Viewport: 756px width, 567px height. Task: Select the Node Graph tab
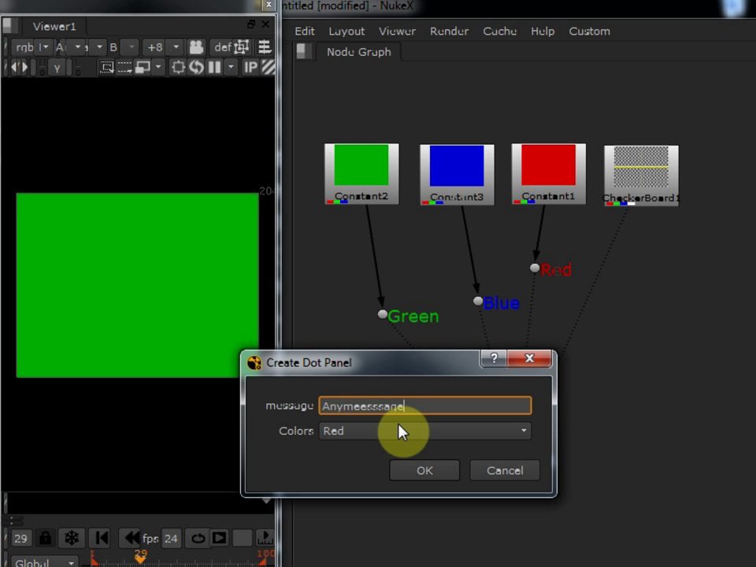(359, 52)
